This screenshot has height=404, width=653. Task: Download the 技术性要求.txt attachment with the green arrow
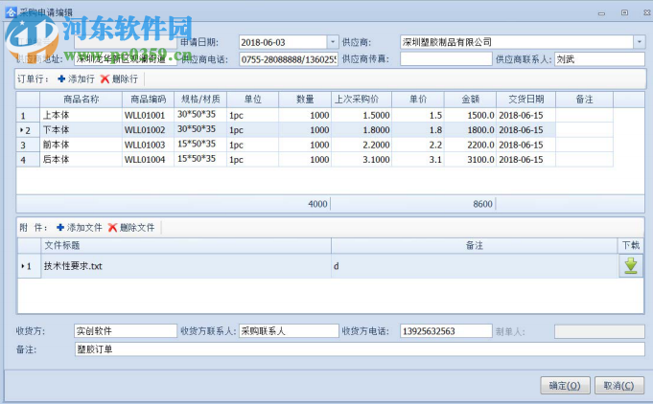[631, 265]
